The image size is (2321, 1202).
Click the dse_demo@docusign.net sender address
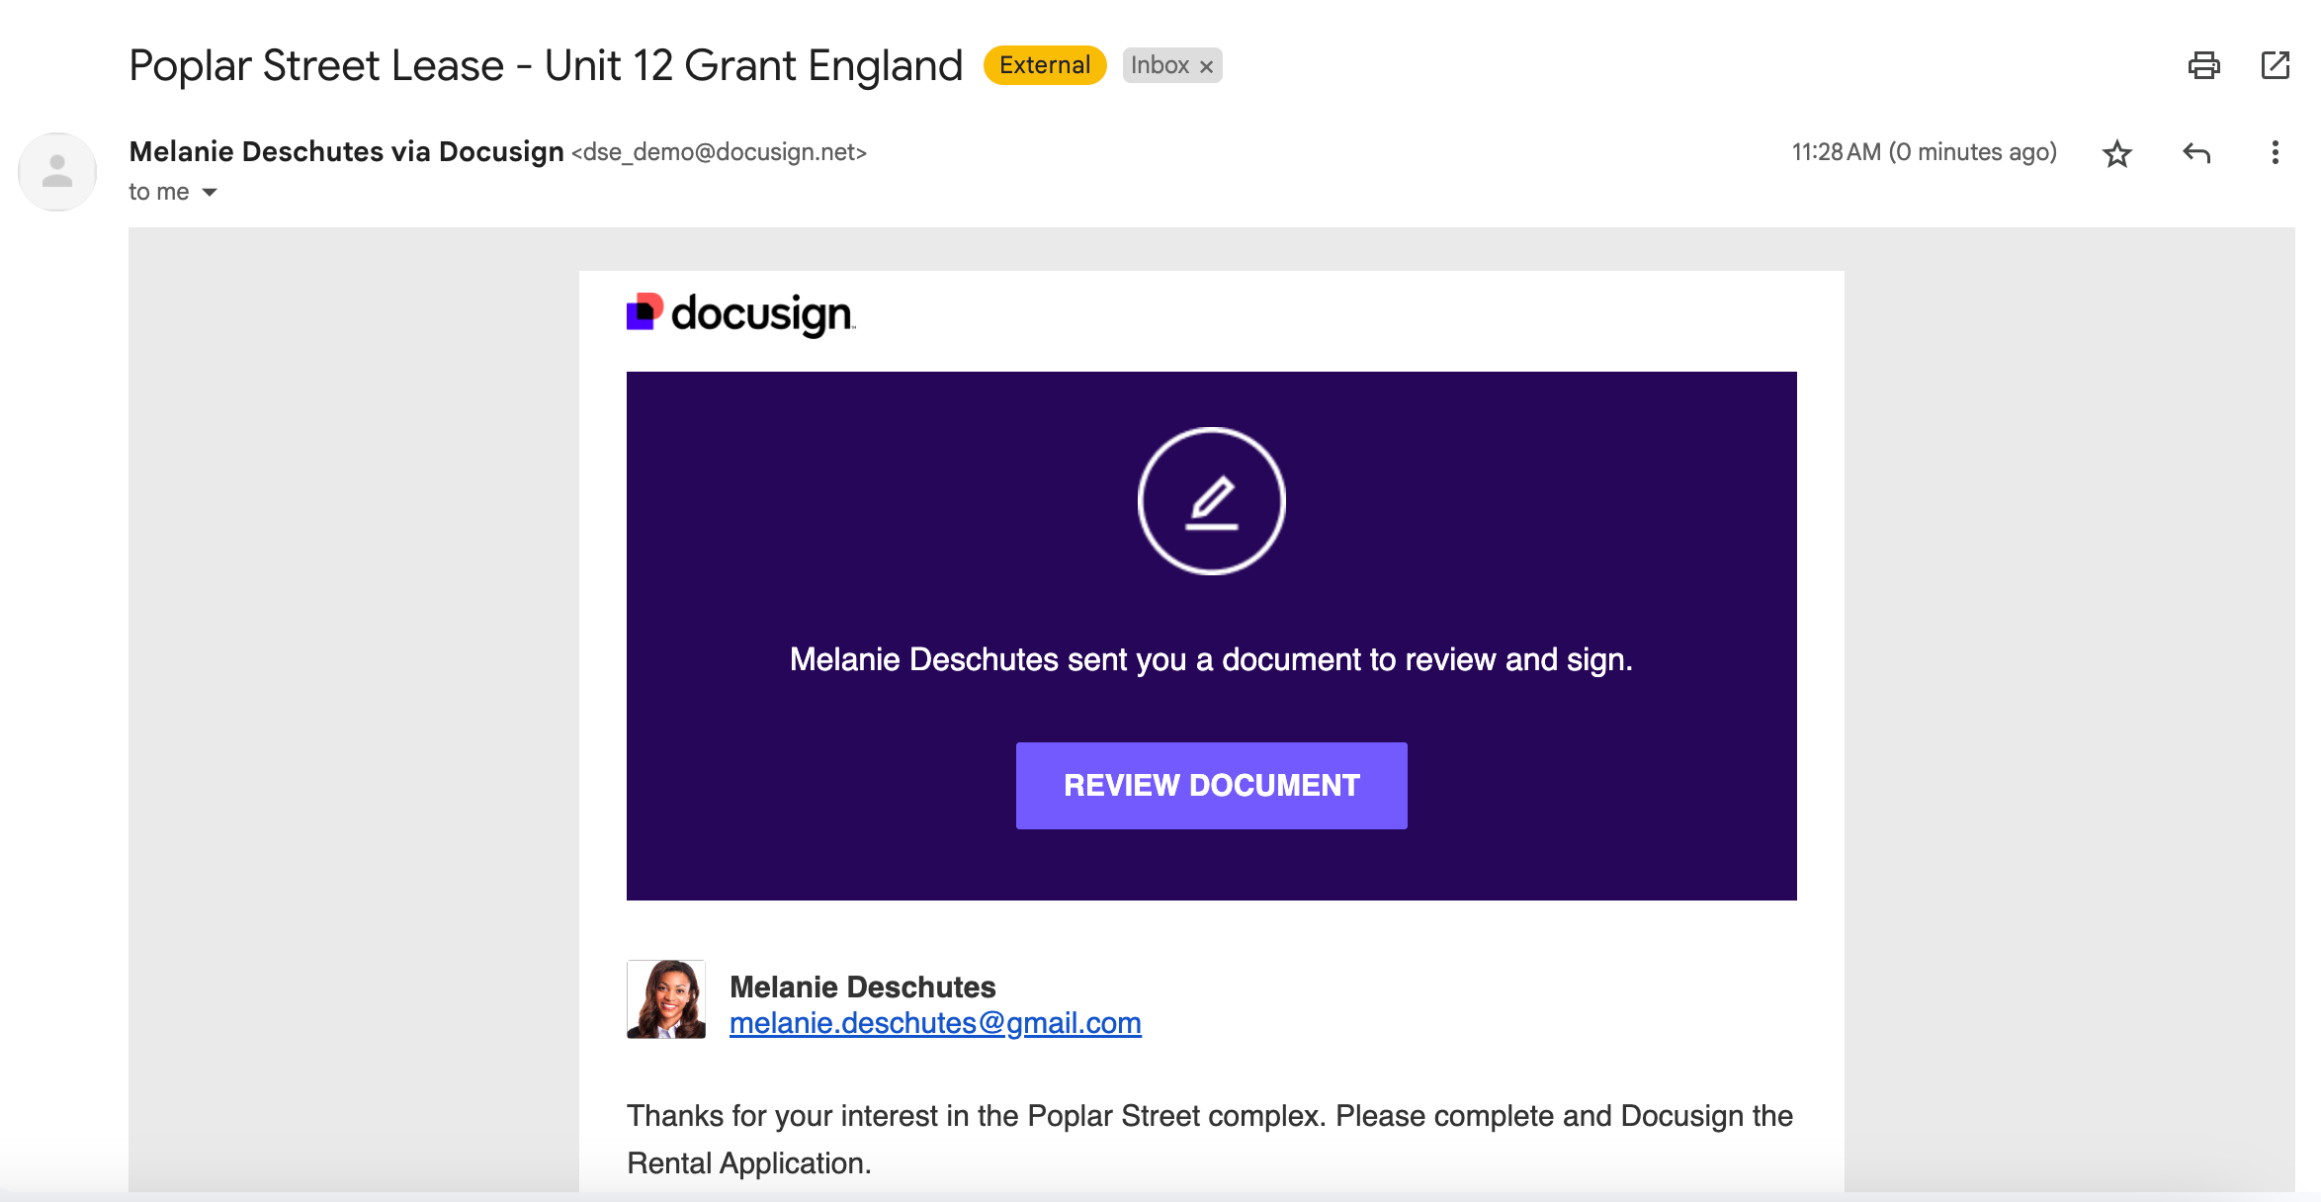click(x=719, y=152)
